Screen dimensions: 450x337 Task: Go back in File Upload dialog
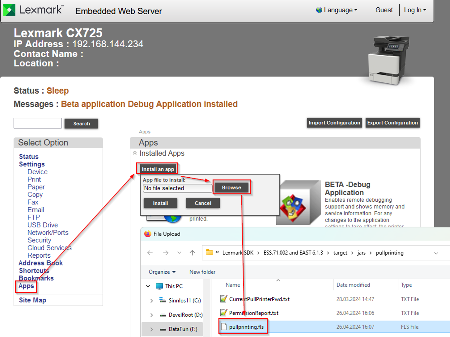(150, 253)
